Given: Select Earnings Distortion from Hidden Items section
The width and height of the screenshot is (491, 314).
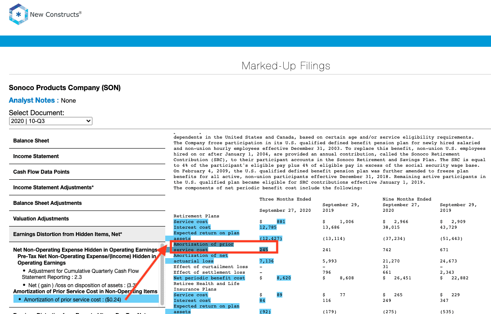Looking at the screenshot, I should (87, 234).
